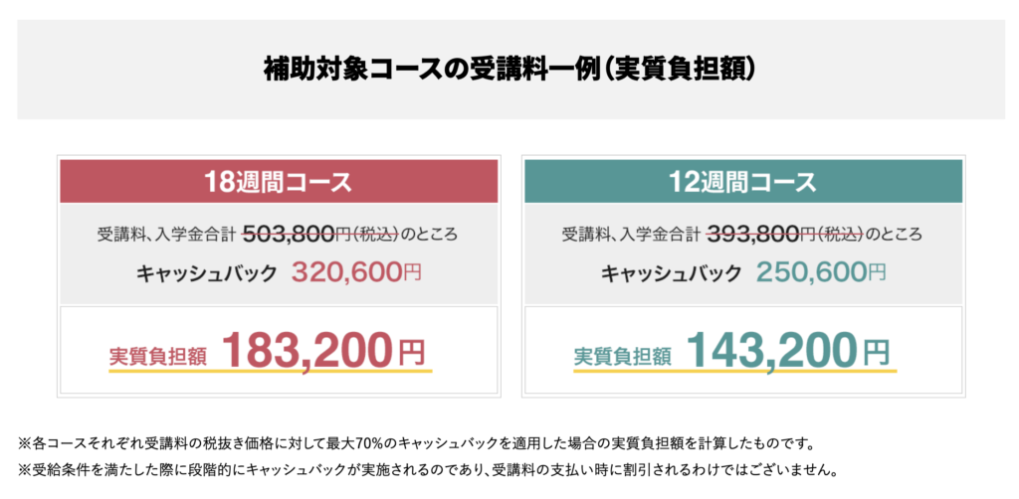1019x499 pixels.
Task: Click the large 143,200円 price
Action: (786, 351)
